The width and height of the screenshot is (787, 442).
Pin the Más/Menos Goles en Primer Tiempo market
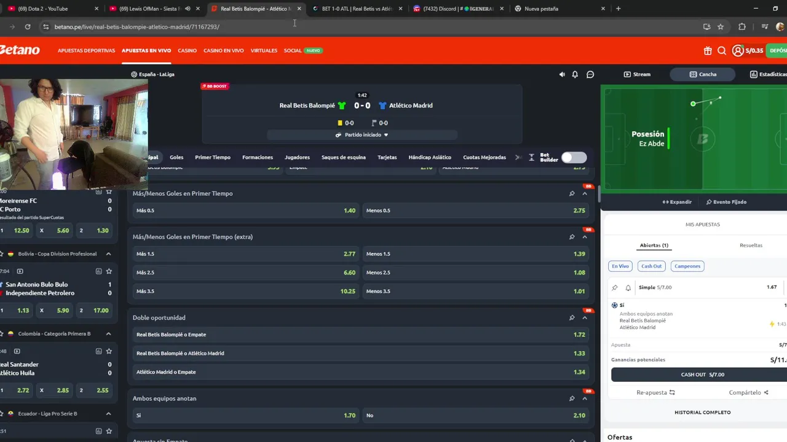coord(572,193)
